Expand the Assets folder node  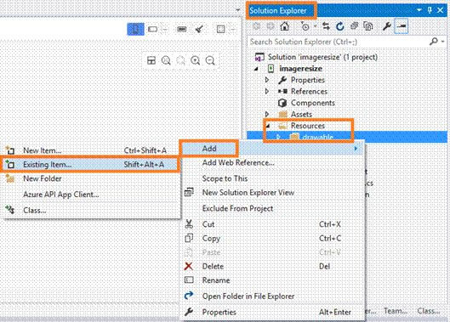[x=267, y=114]
